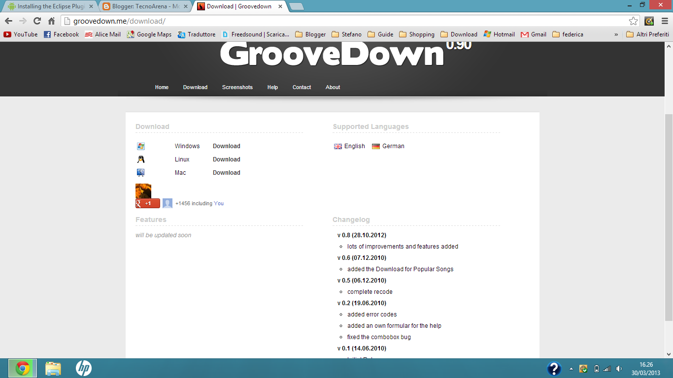The image size is (673, 378).
Task: Open About in site navigation
Action: point(333,87)
